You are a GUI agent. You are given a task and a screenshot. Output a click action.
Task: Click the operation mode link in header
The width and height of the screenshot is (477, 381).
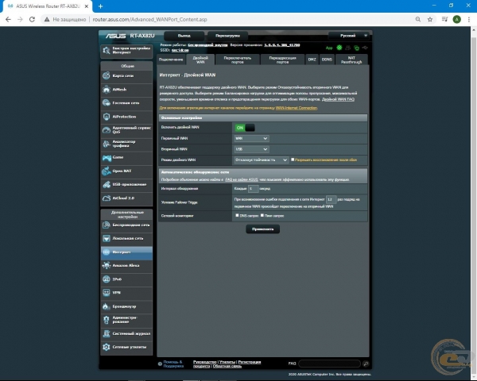[x=207, y=45]
